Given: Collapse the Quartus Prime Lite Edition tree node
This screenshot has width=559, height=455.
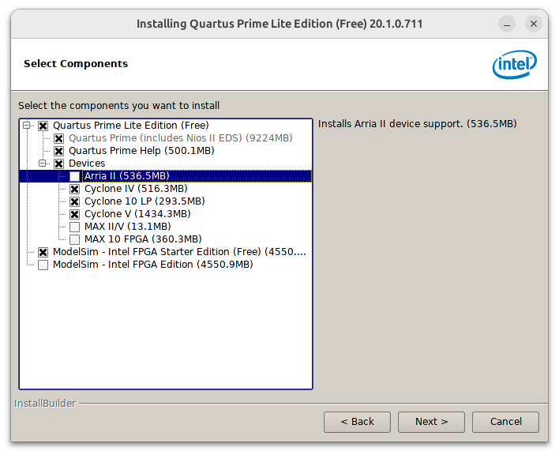Looking at the screenshot, I should coord(26,125).
